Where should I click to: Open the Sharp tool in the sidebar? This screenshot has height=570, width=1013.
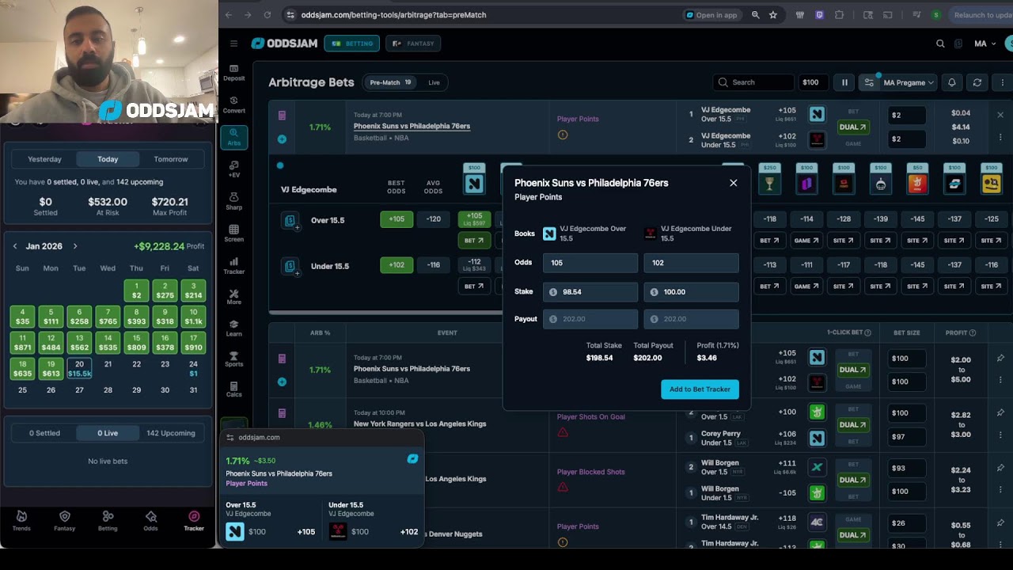233,202
